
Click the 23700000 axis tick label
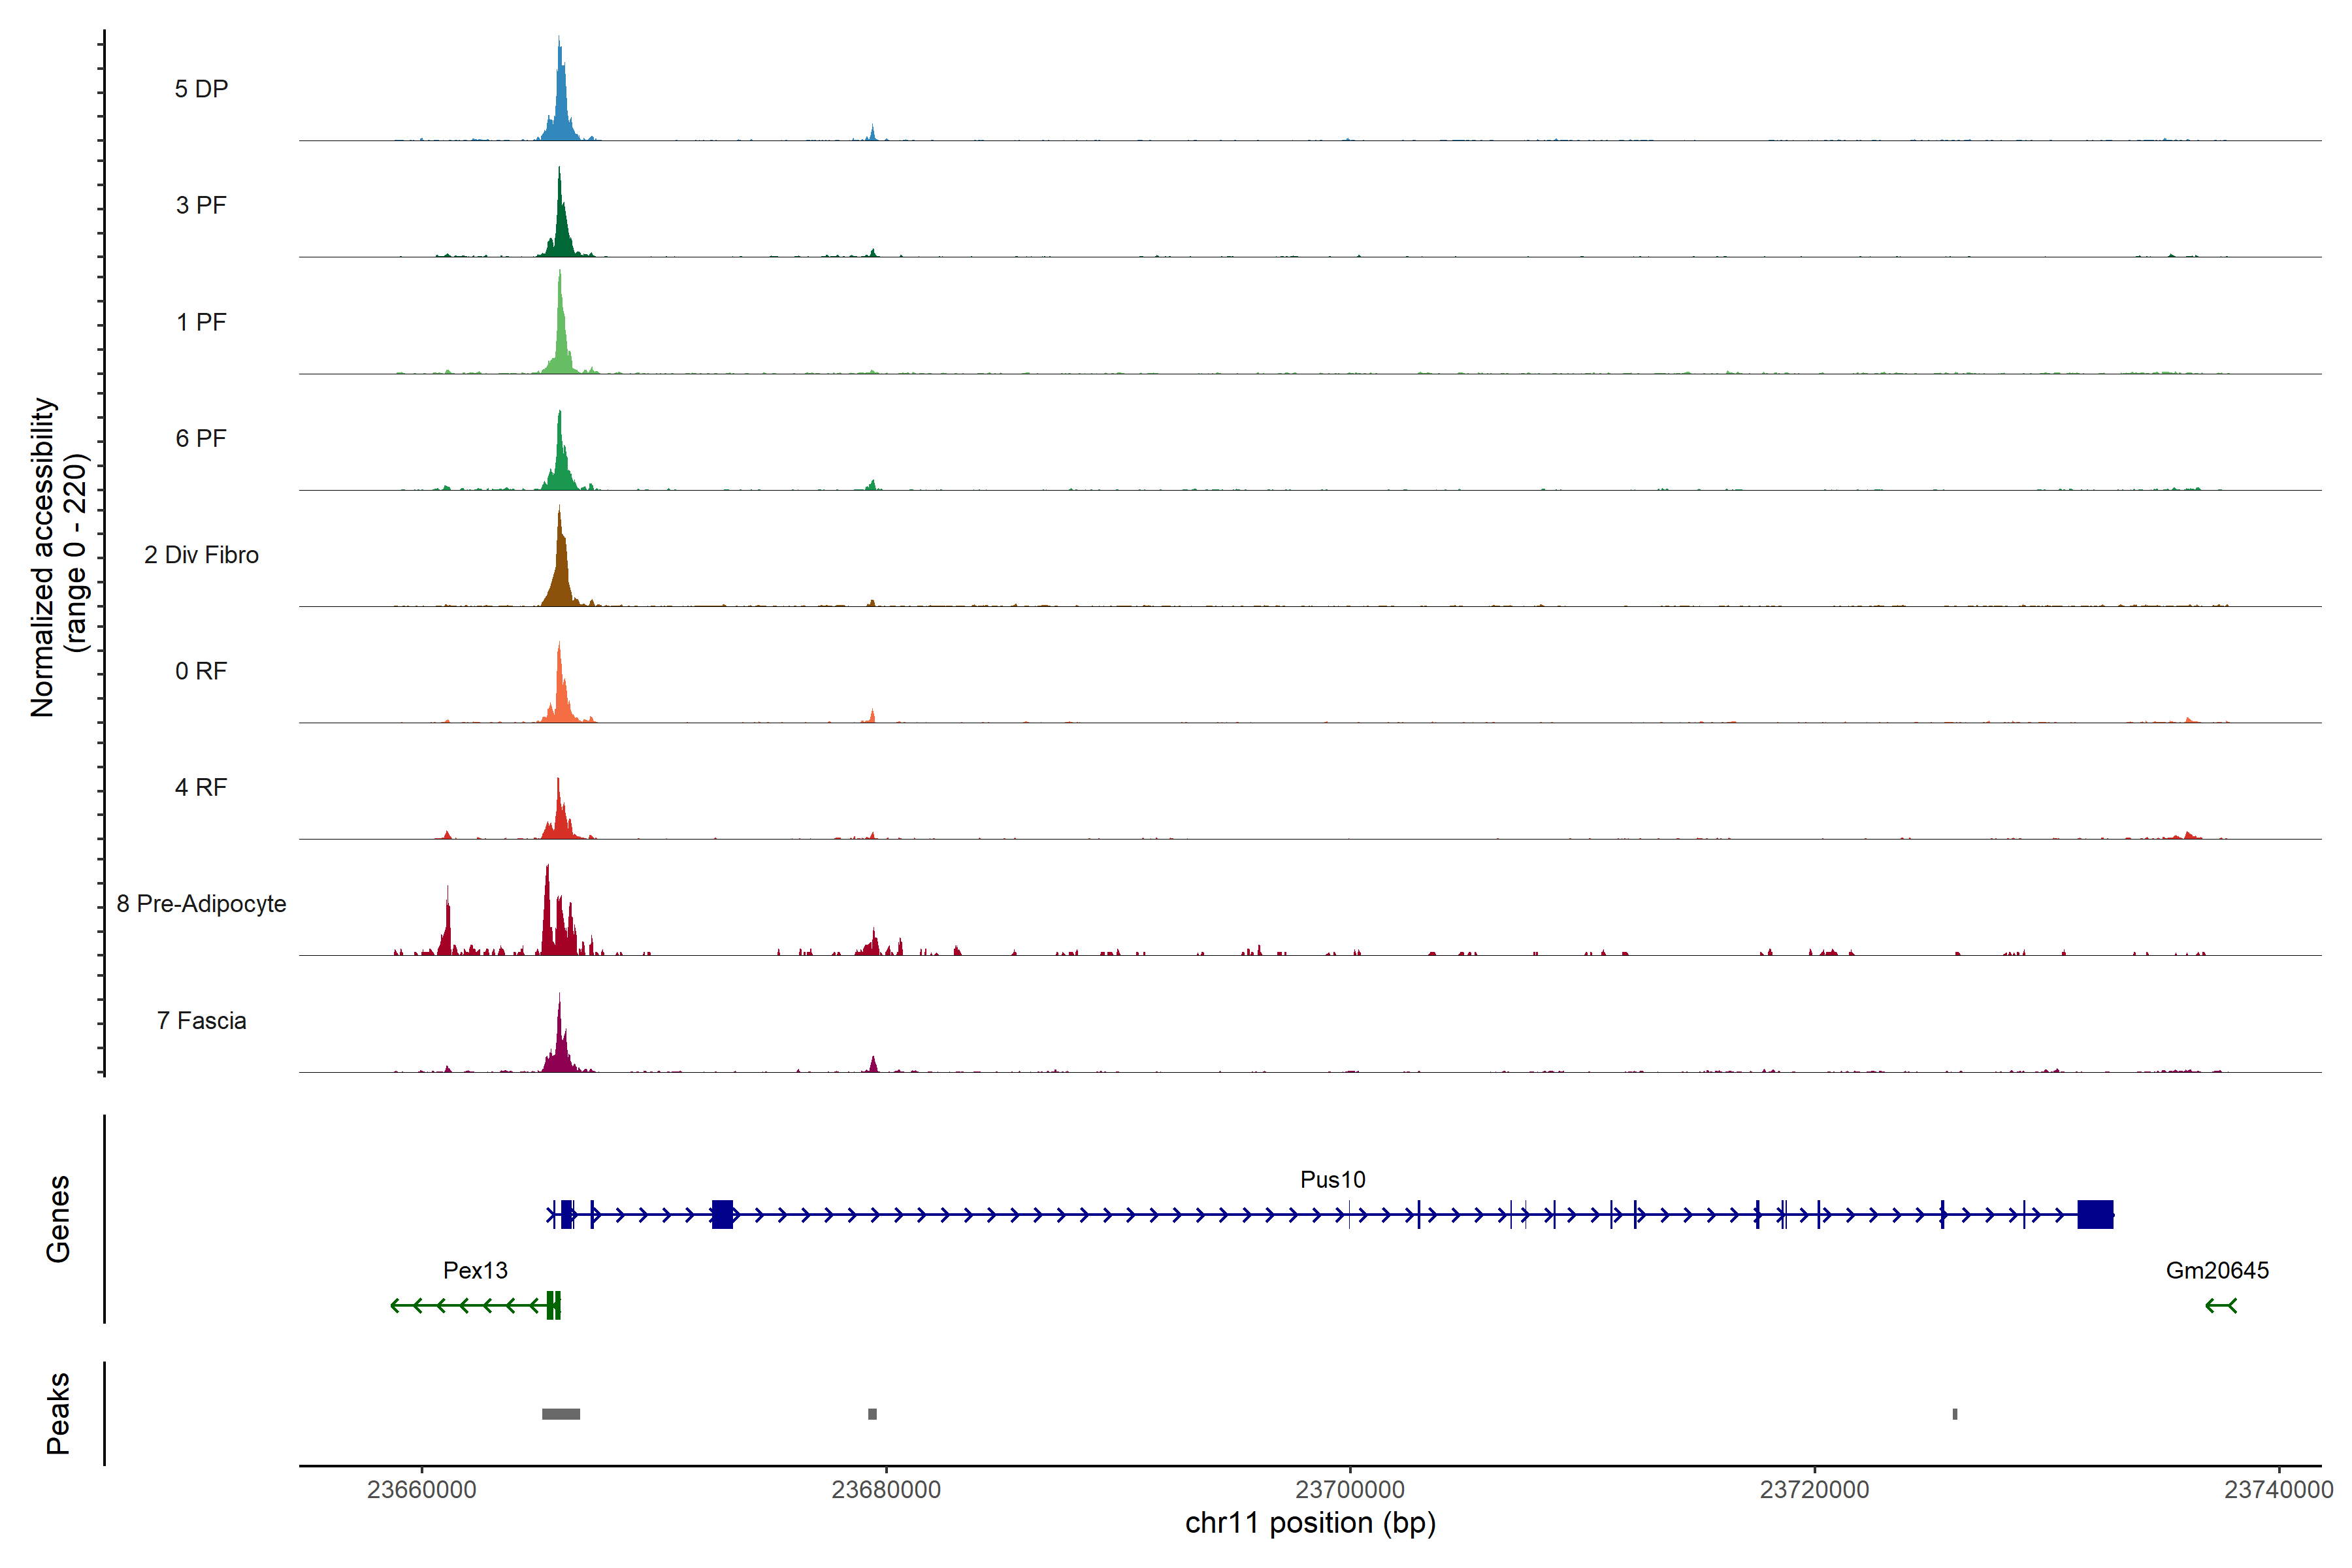point(1349,1489)
